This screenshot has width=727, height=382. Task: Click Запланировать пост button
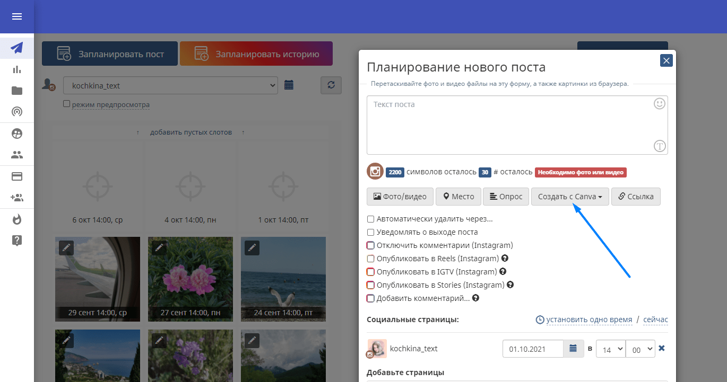pos(110,54)
